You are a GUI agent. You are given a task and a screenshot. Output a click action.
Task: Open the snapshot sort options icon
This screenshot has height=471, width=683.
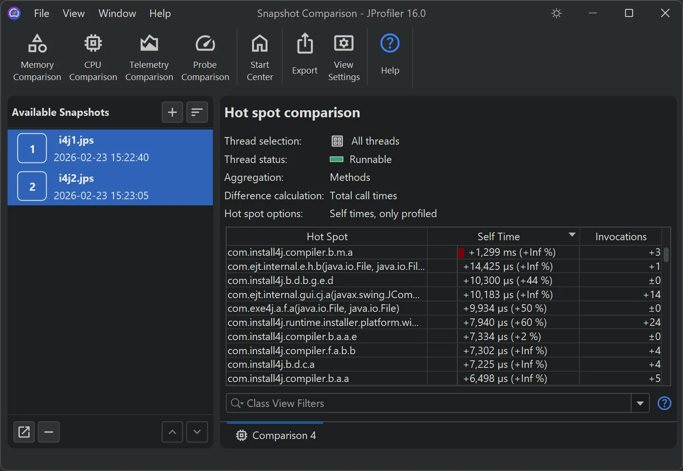point(197,112)
